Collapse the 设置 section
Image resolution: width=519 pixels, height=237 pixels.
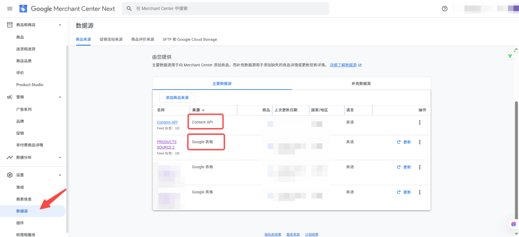(60, 175)
